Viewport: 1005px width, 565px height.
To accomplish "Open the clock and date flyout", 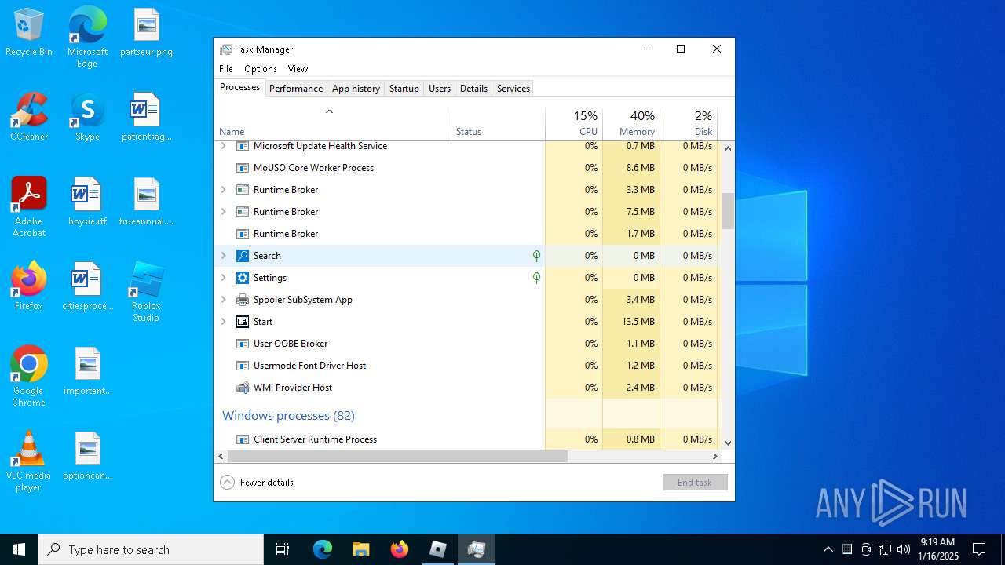I will click(937, 549).
